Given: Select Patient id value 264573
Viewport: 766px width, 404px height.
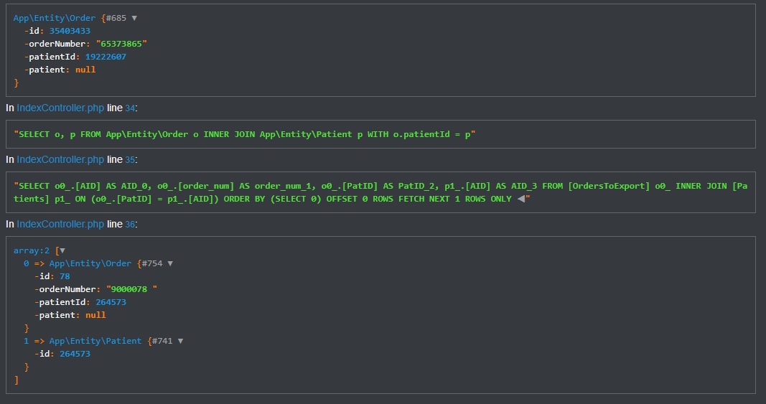Looking at the screenshot, I should point(75,354).
